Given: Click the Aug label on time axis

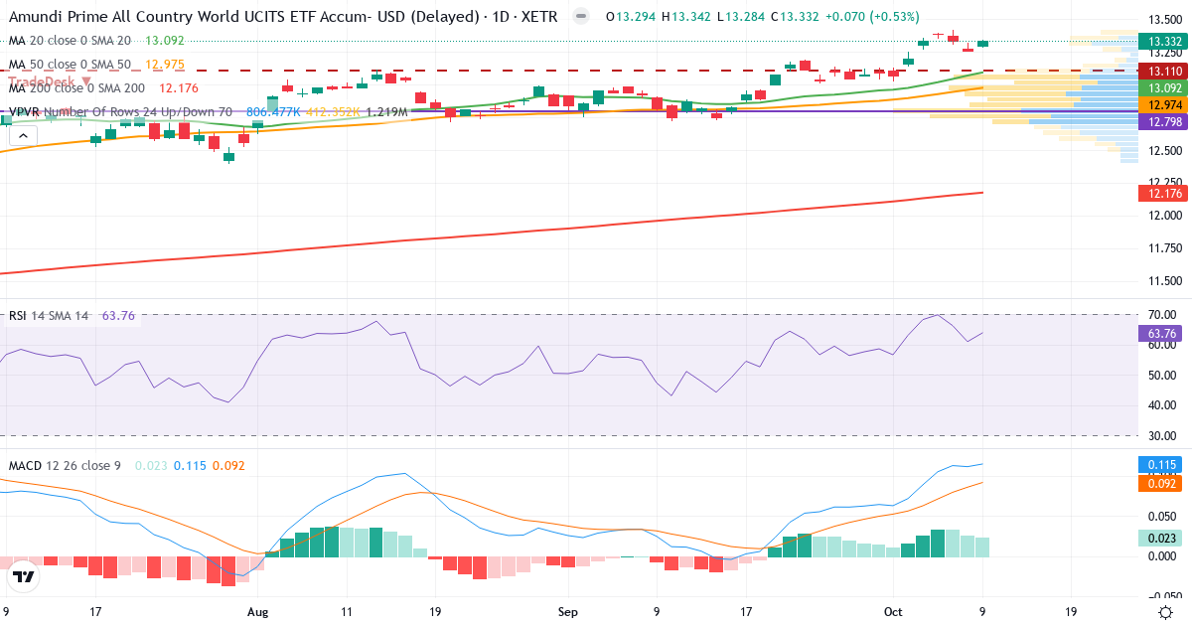Looking at the screenshot, I should (x=258, y=612).
